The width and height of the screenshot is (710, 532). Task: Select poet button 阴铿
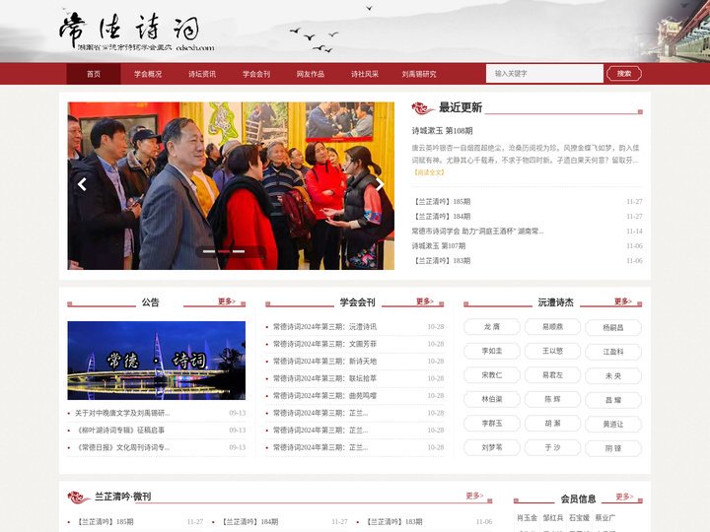(613, 448)
